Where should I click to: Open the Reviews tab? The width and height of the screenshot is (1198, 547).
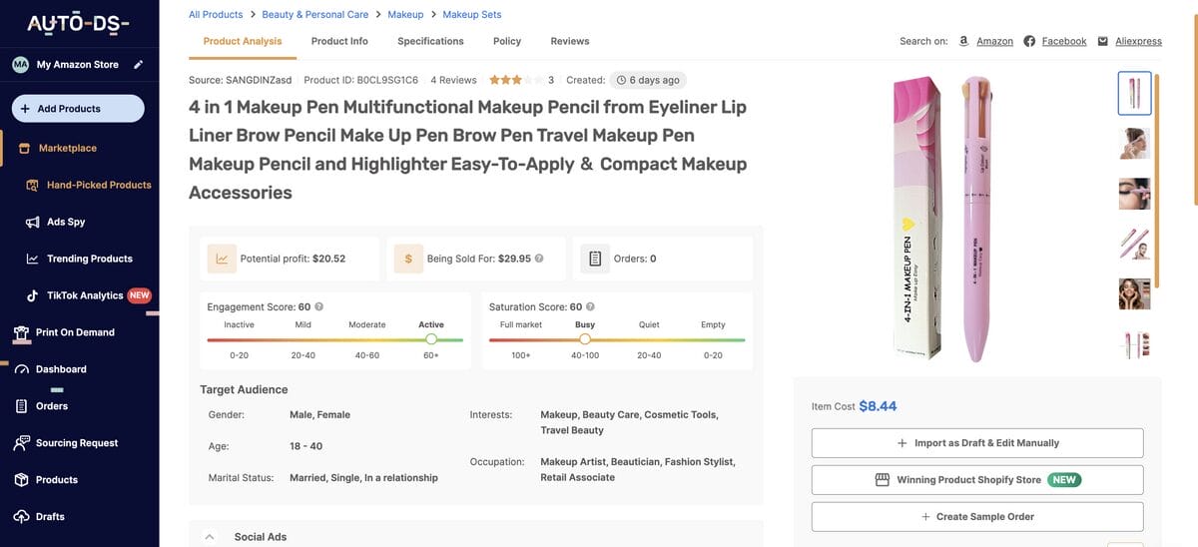click(570, 41)
